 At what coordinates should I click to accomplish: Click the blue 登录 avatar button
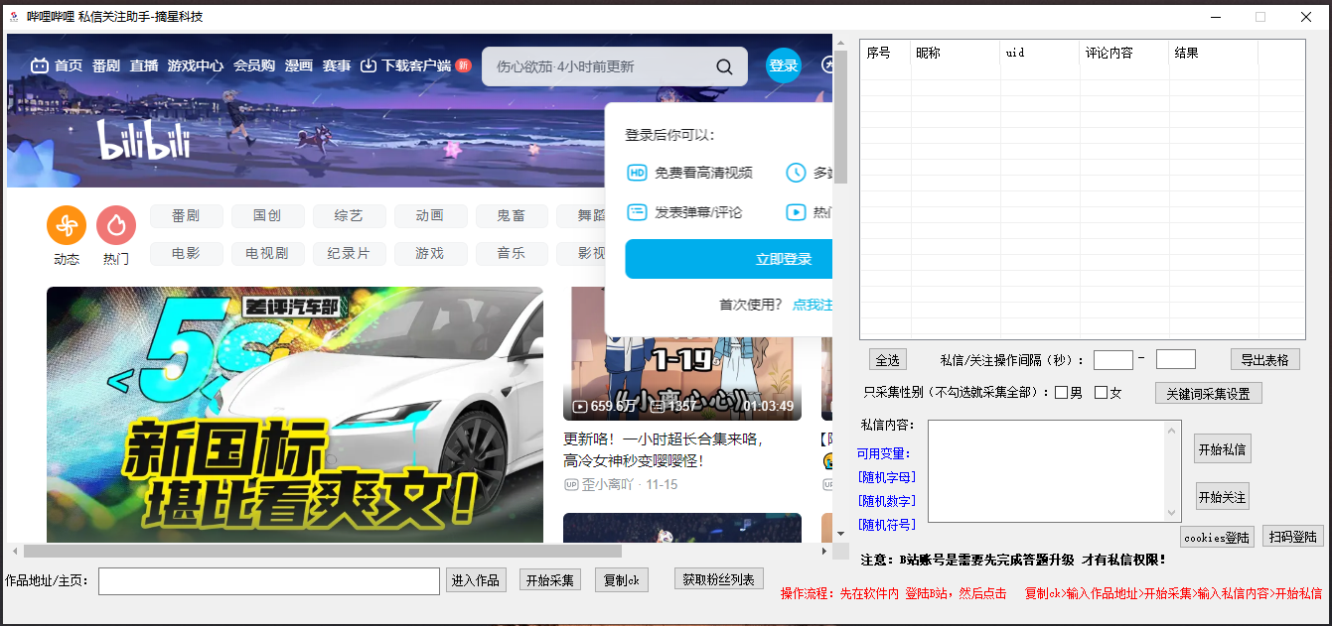coord(783,65)
